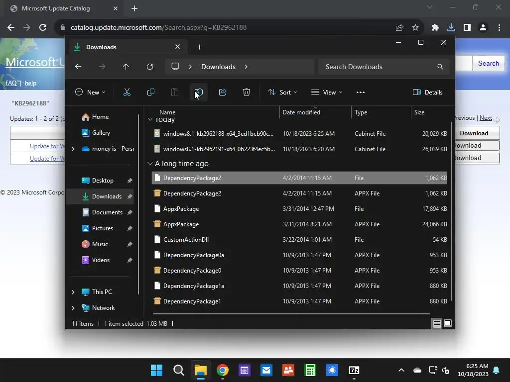
Task: Open Home in the navigation pane
Action: (100, 117)
